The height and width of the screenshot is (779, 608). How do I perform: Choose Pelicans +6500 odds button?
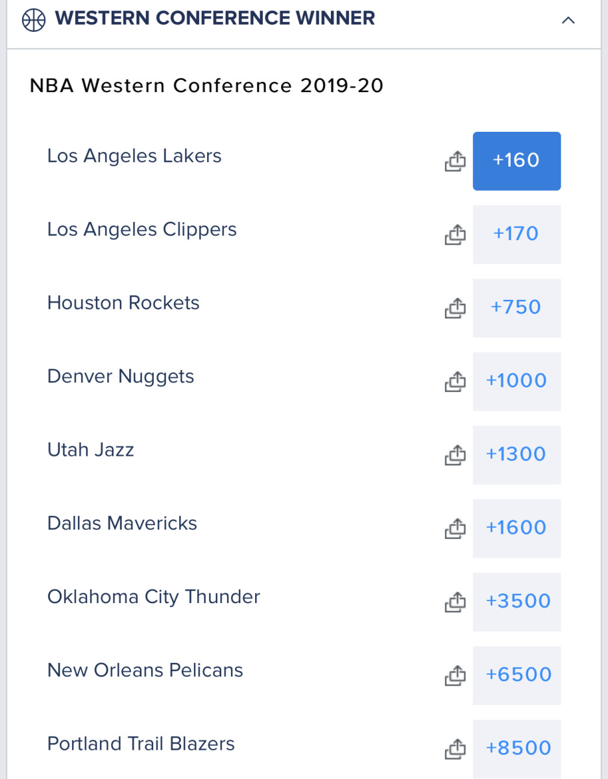pos(517,674)
